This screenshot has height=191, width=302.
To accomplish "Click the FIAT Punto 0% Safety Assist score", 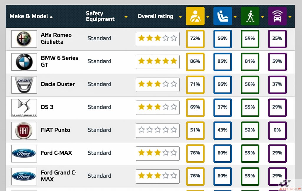I will coord(277,130).
